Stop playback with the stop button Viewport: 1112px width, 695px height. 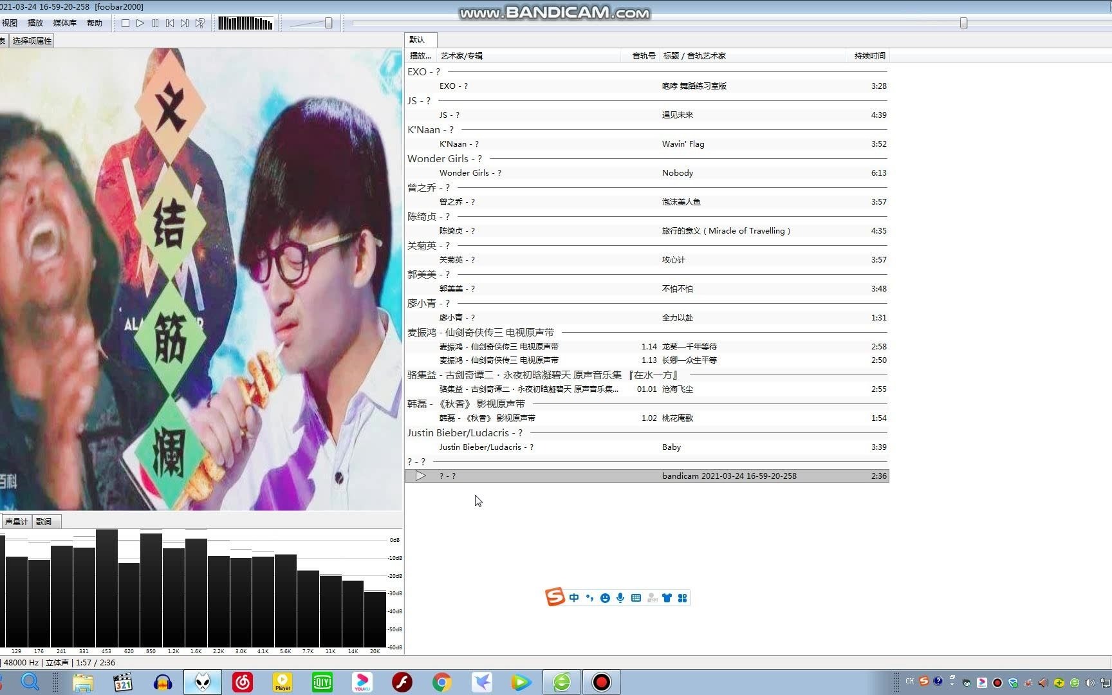(x=125, y=23)
